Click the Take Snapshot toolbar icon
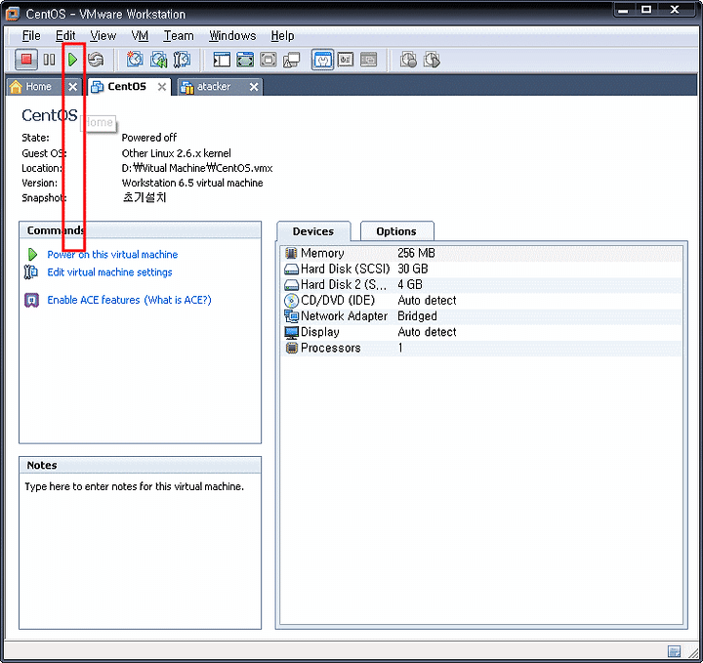This screenshot has width=703, height=663. (135, 60)
